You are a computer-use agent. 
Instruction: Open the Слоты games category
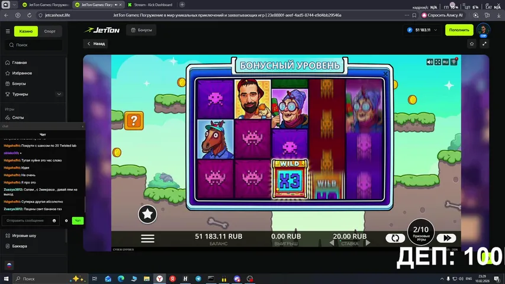18,118
